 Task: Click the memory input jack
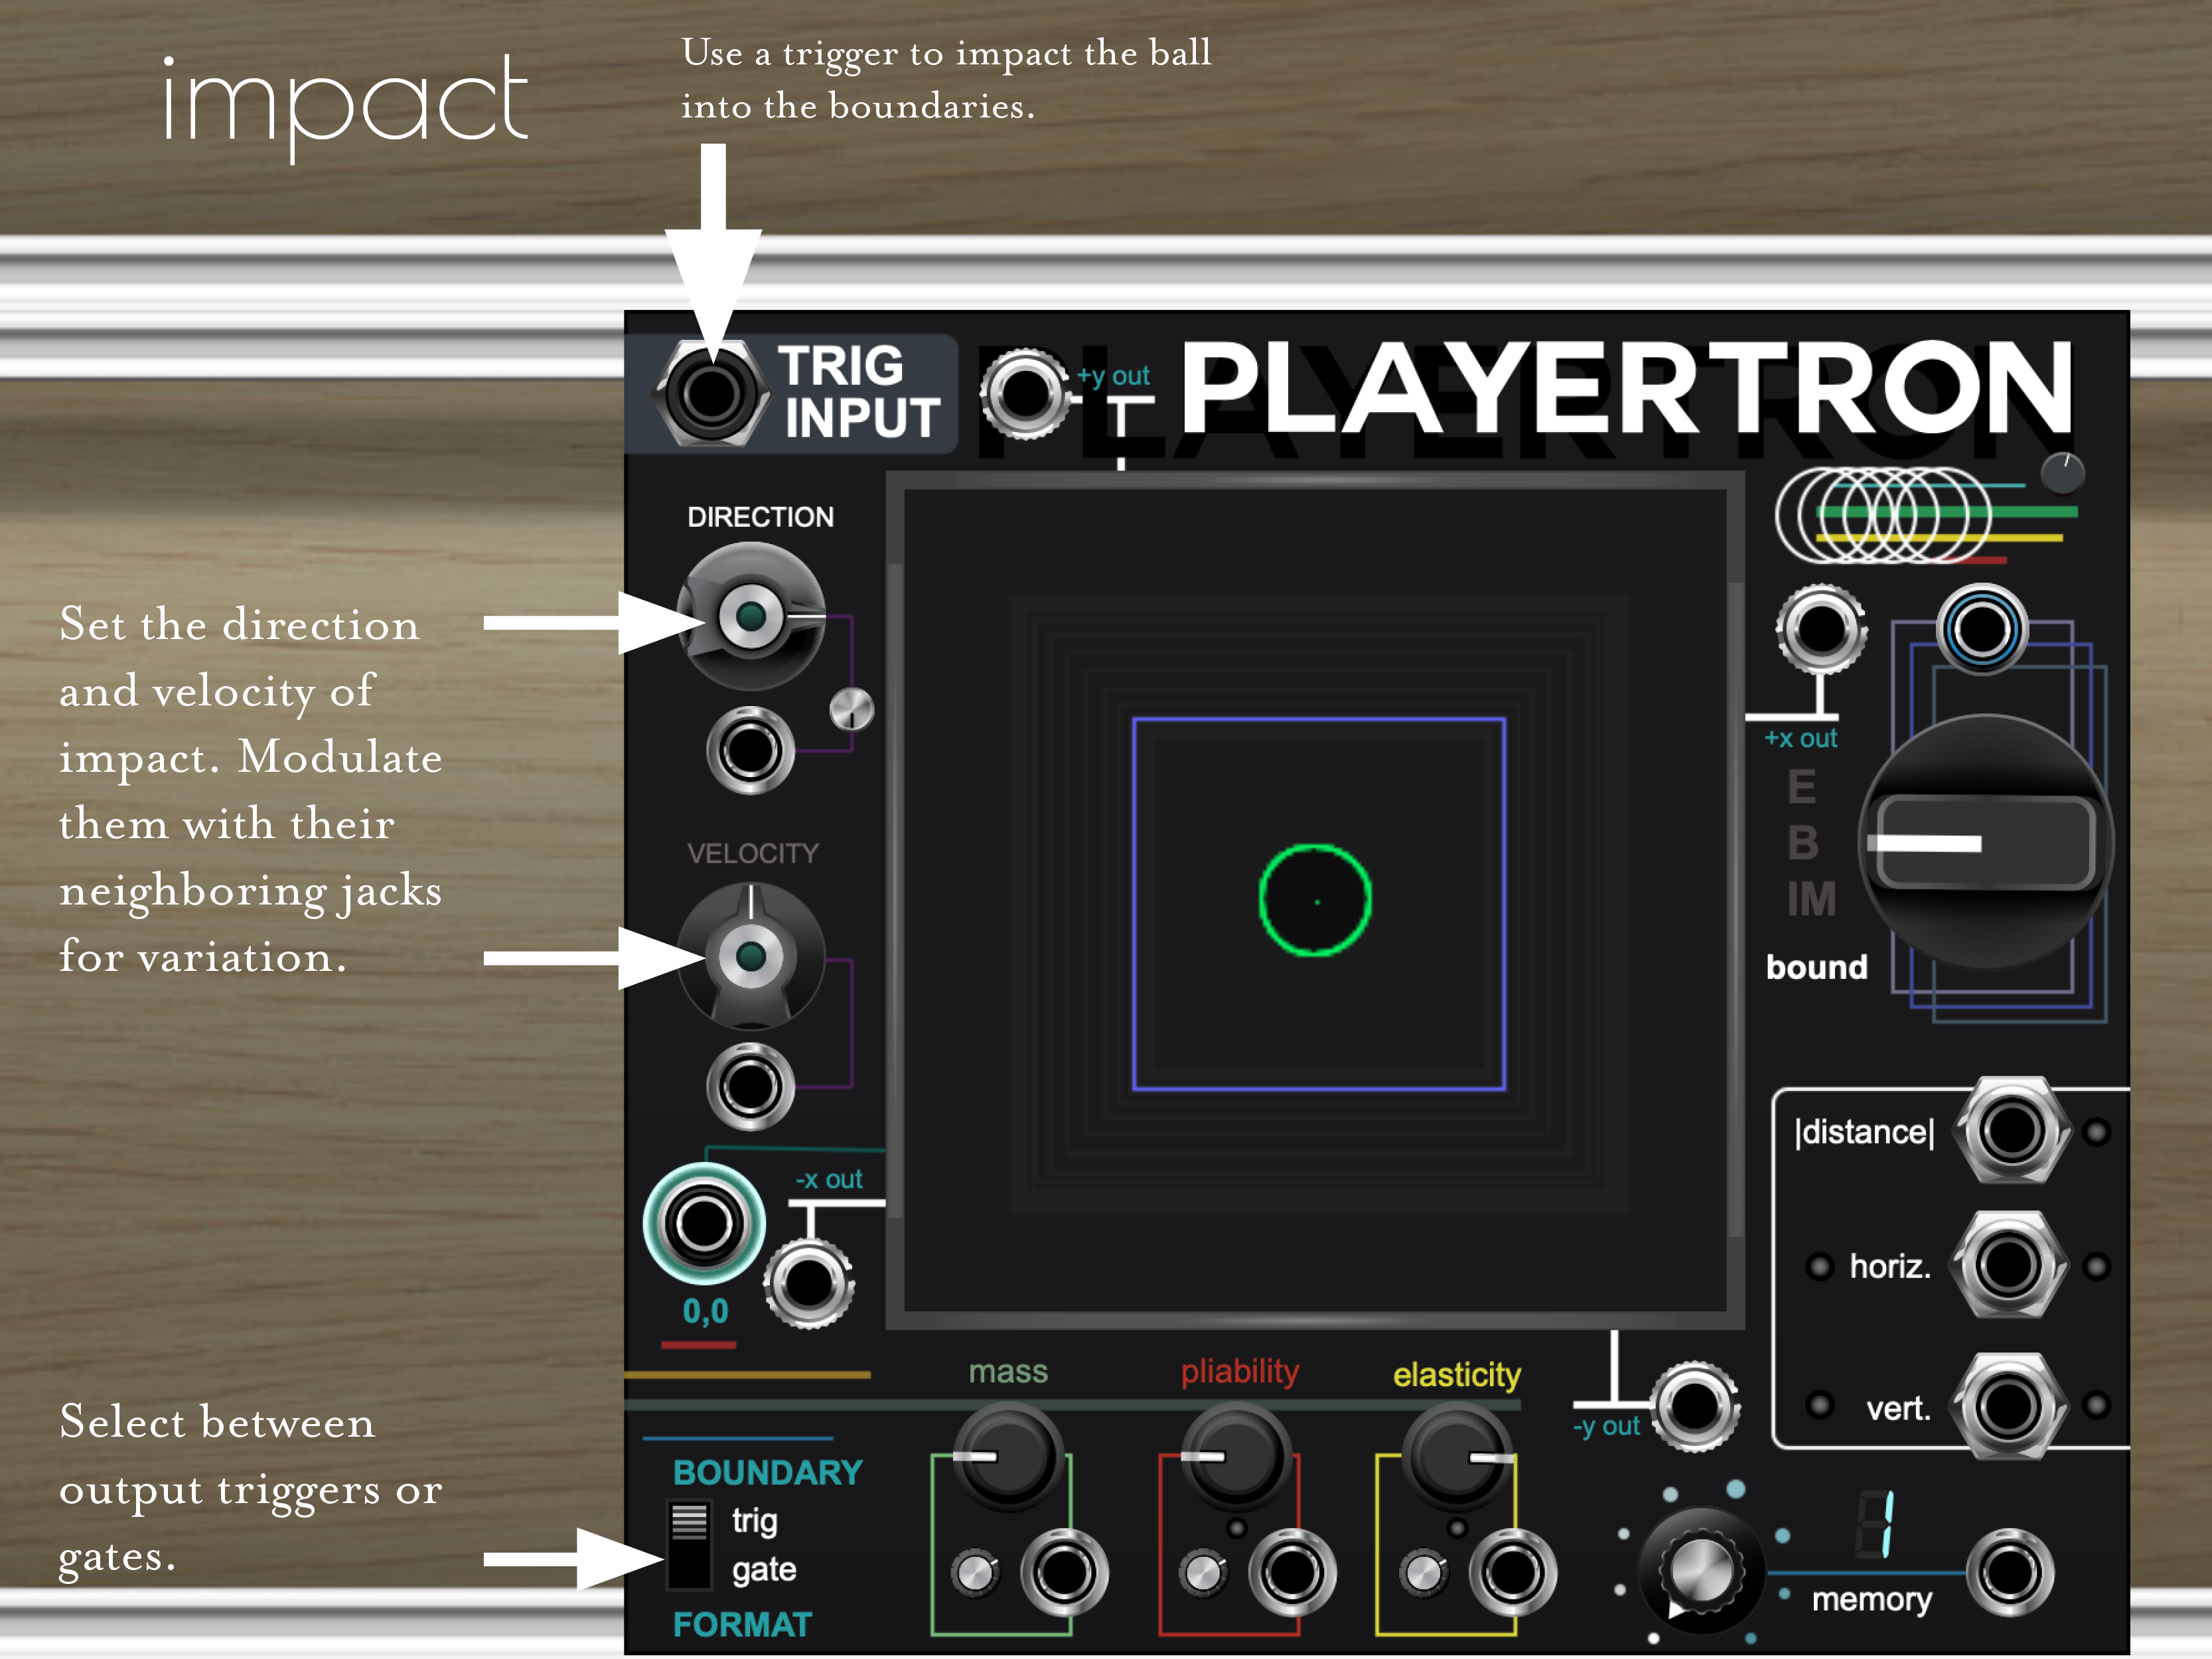coord(2010,1572)
